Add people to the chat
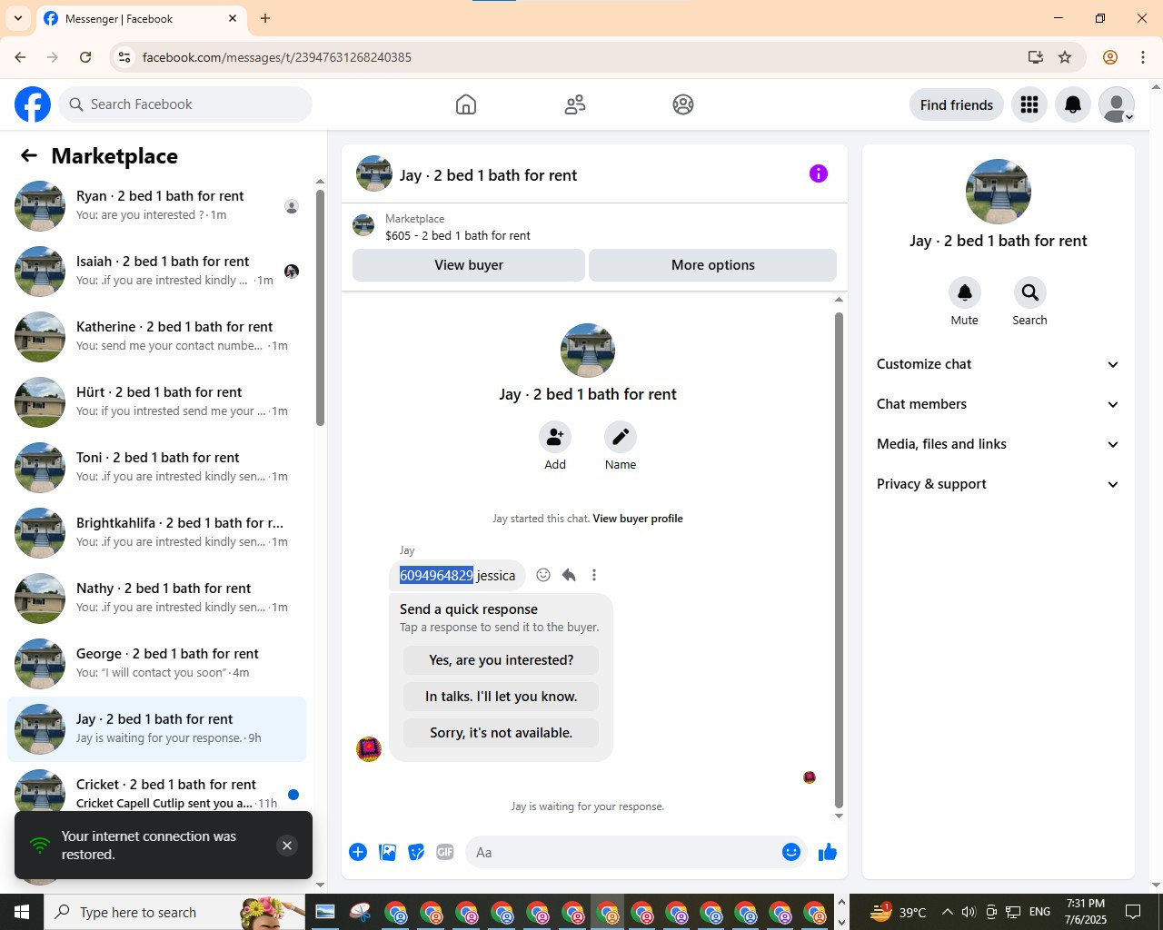This screenshot has width=1163, height=930. pyautogui.click(x=555, y=437)
